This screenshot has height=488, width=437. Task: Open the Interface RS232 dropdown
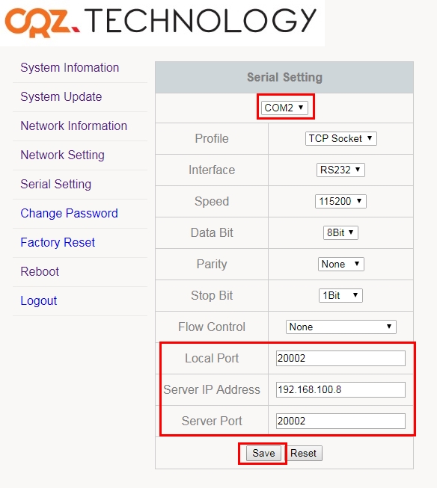coord(340,170)
